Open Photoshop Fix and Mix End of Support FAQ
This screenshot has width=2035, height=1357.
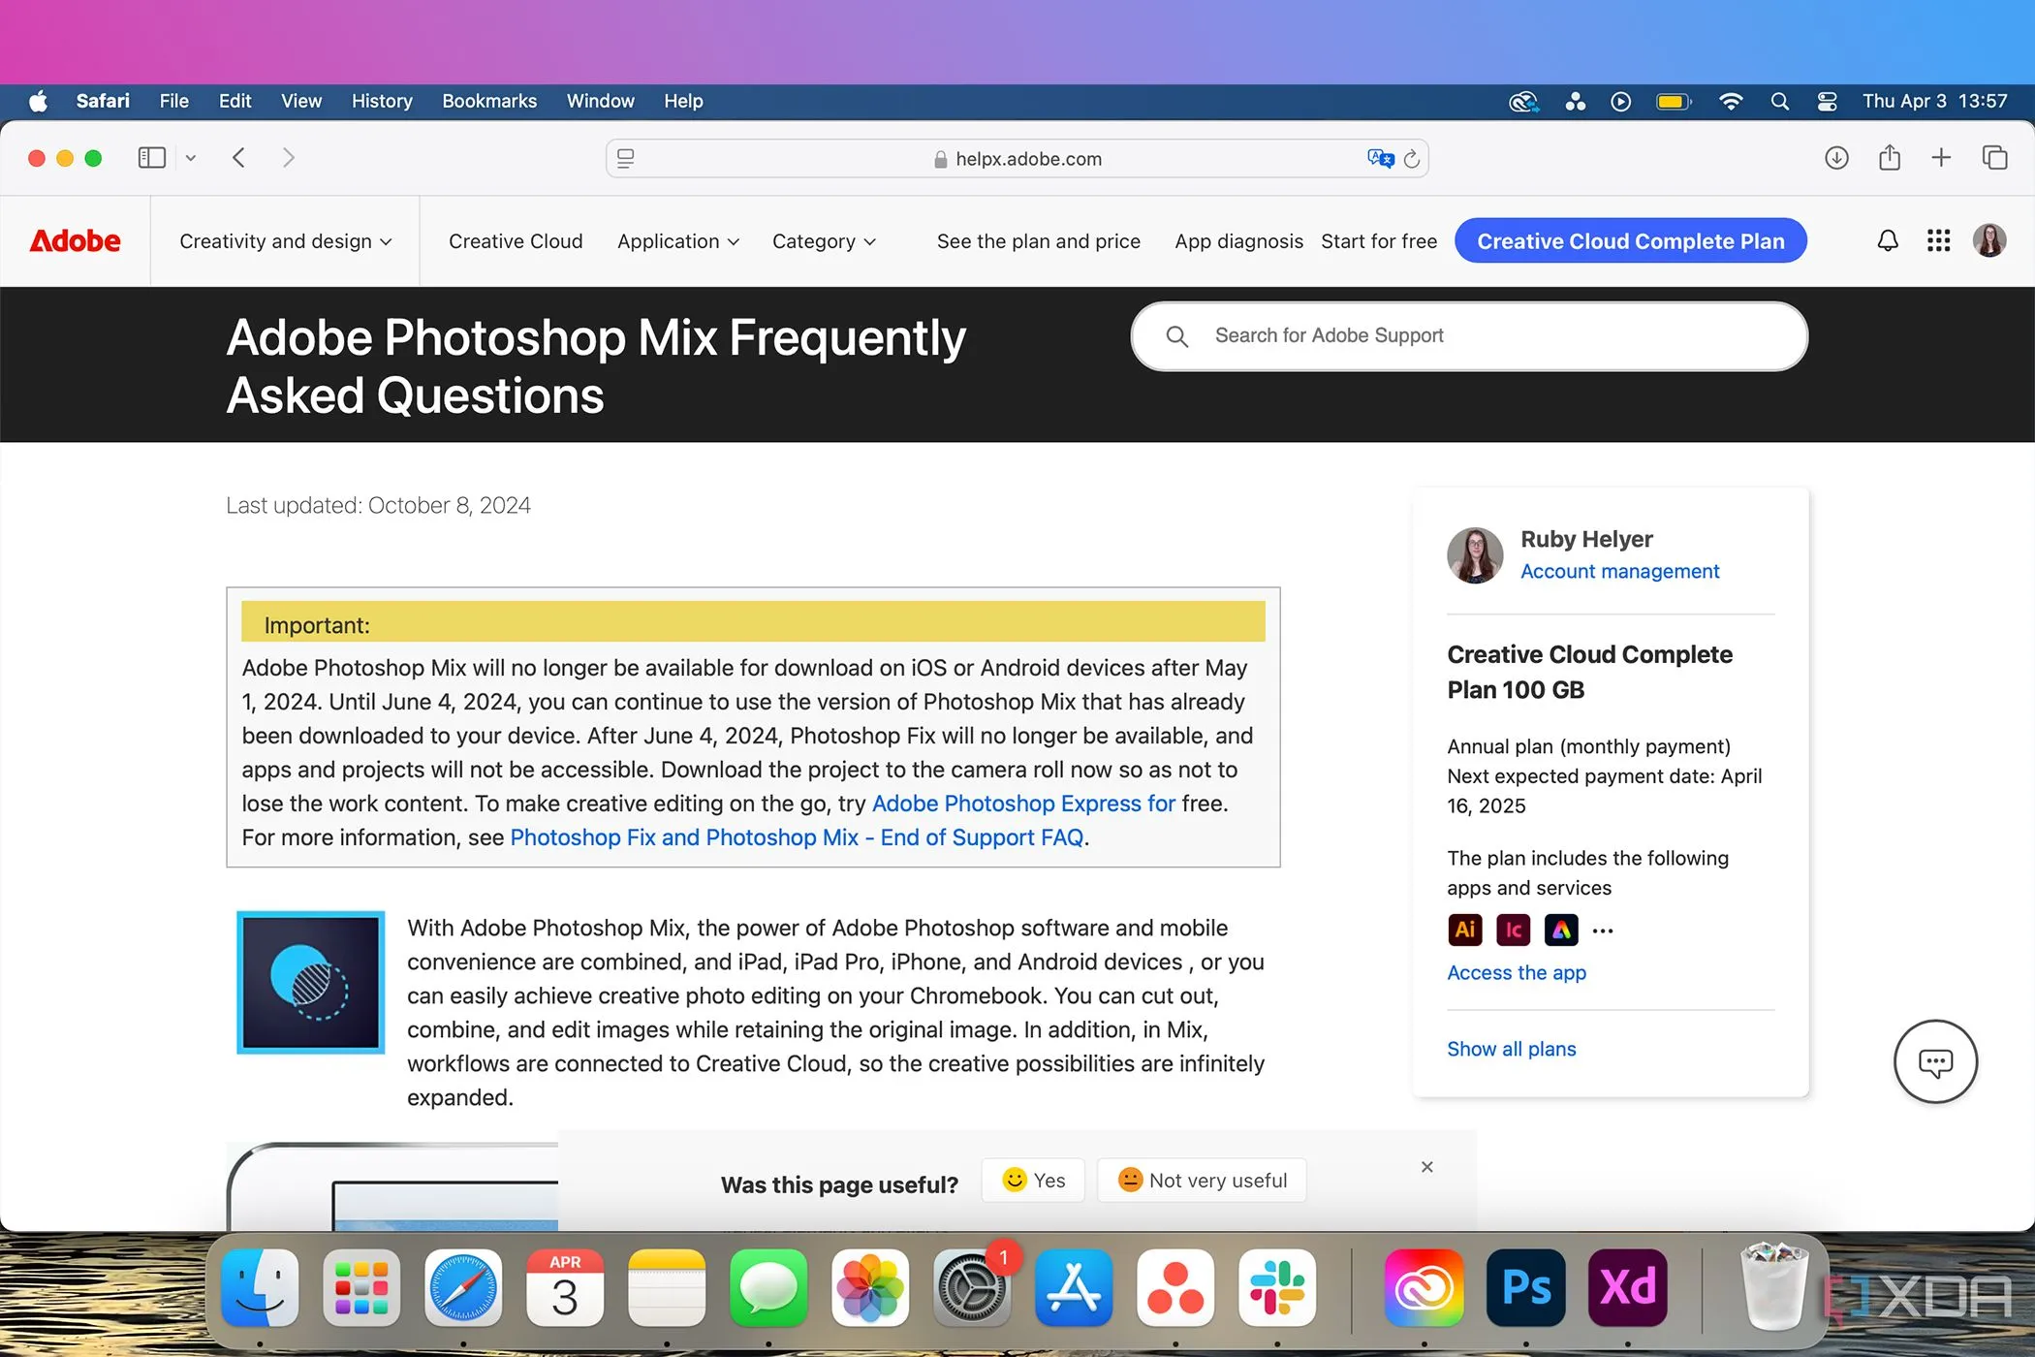tap(797, 837)
